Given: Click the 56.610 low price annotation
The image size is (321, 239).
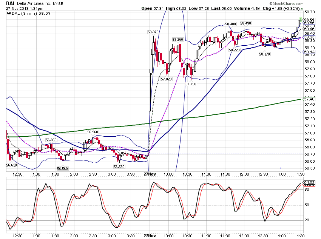Looking at the screenshot, I should tap(11, 165).
